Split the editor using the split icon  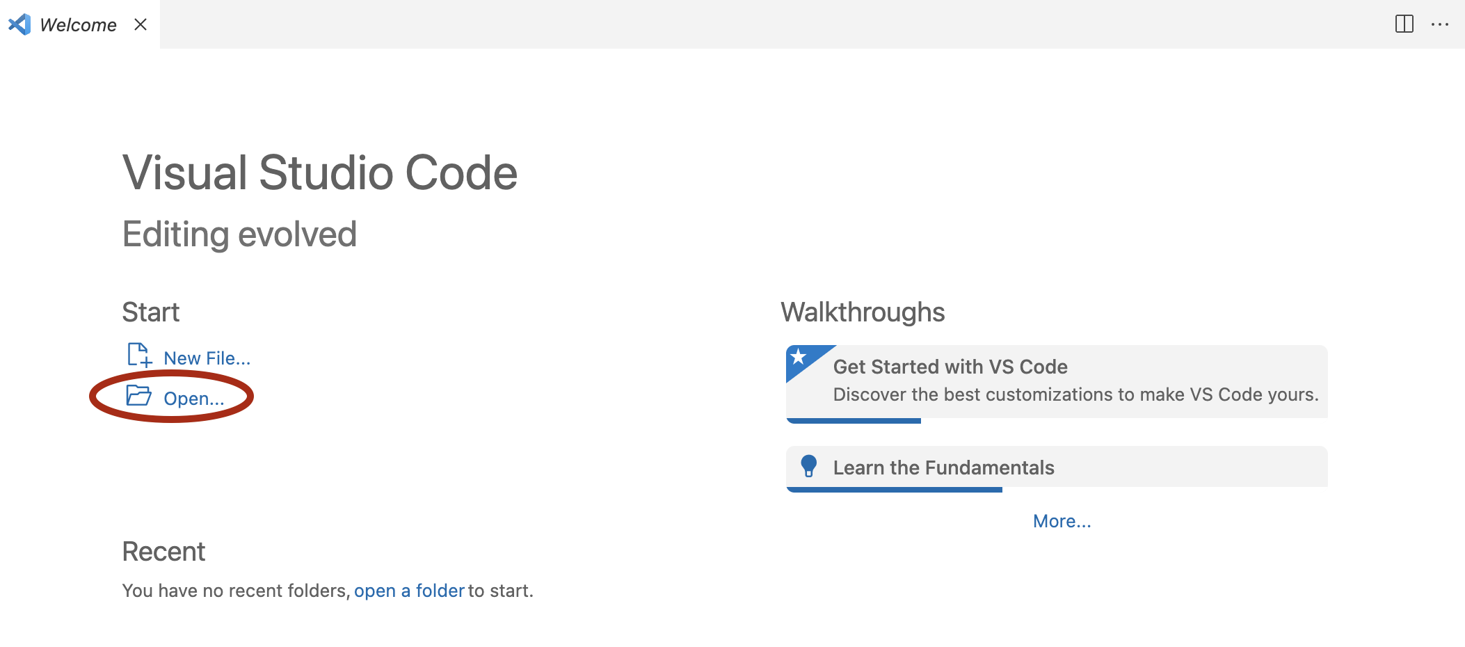[1404, 24]
